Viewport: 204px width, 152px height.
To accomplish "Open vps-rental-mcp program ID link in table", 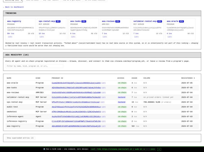I will [x=76, y=102].
